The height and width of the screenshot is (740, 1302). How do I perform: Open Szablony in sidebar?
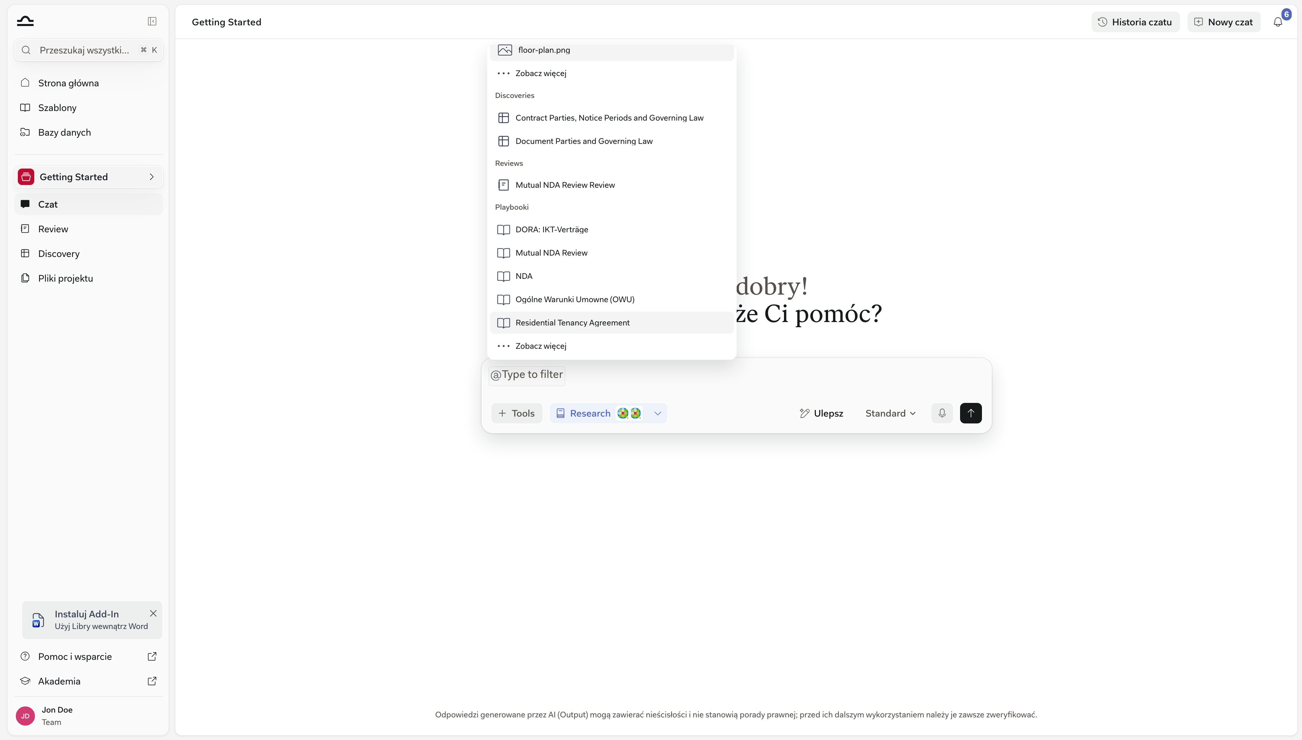(88, 108)
